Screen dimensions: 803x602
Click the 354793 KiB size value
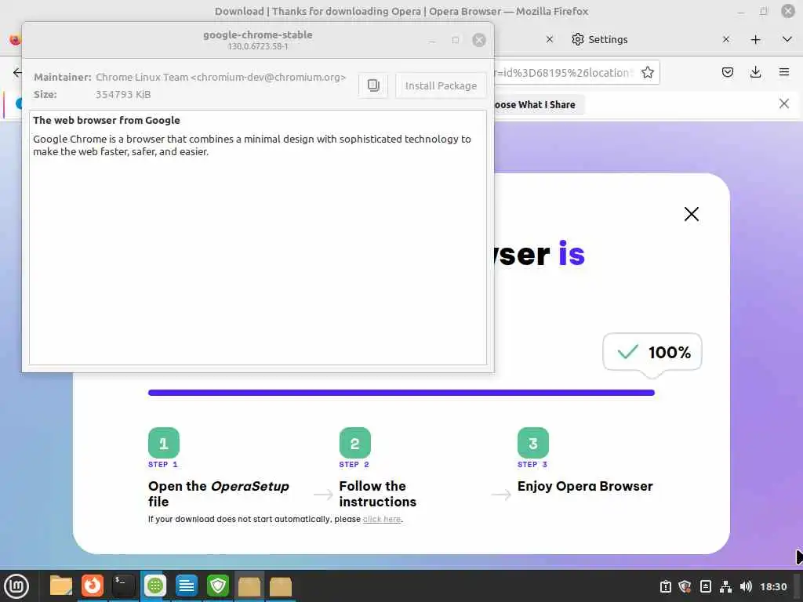[x=123, y=94]
